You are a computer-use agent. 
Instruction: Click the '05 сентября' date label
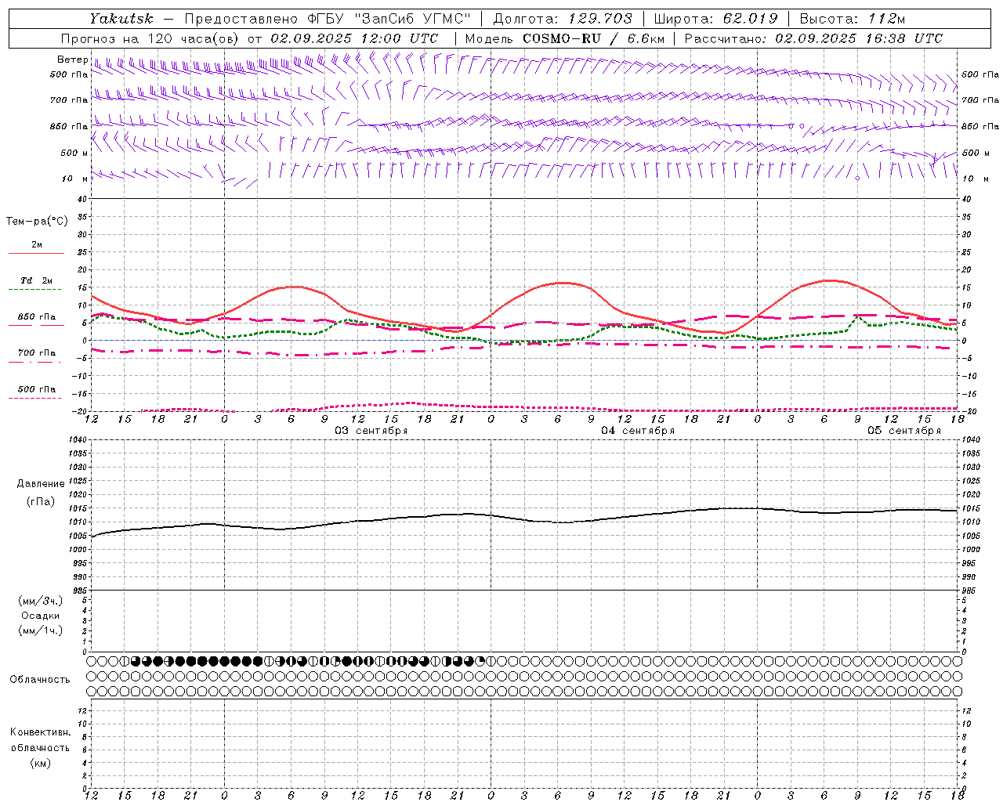pyautogui.click(x=904, y=431)
